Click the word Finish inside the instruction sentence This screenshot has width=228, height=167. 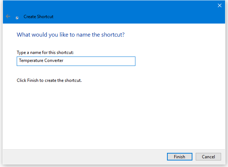33,80
